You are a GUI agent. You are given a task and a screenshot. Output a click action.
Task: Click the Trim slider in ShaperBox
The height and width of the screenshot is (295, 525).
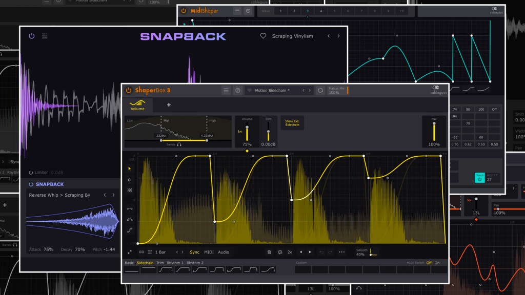point(268,132)
